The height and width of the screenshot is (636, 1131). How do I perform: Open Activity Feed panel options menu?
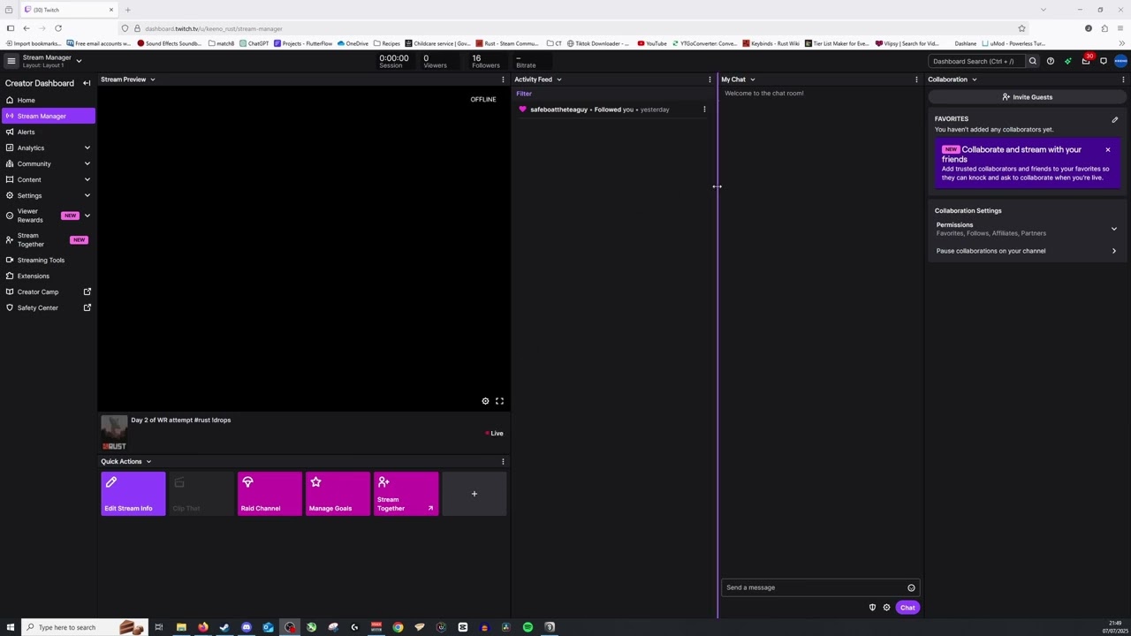tap(710, 79)
